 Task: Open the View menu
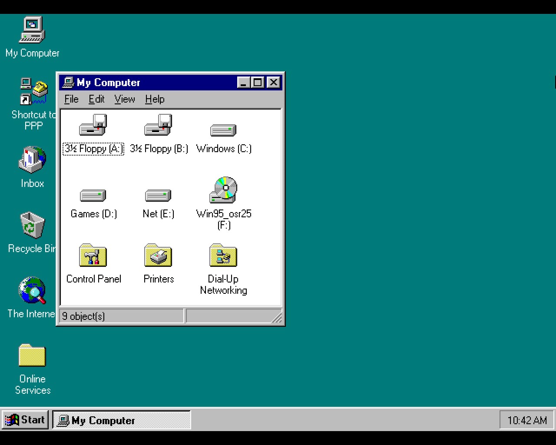point(125,99)
